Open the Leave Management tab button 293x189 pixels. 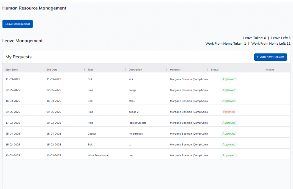17,24
